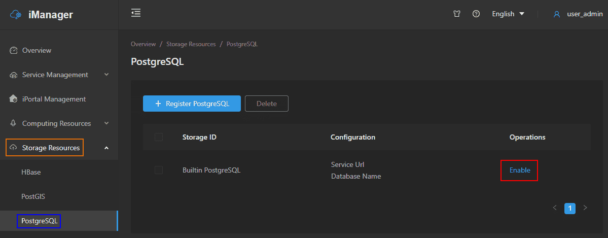The height and width of the screenshot is (238, 608).
Task: Click the Register PostgreSQL button
Action: pos(192,104)
